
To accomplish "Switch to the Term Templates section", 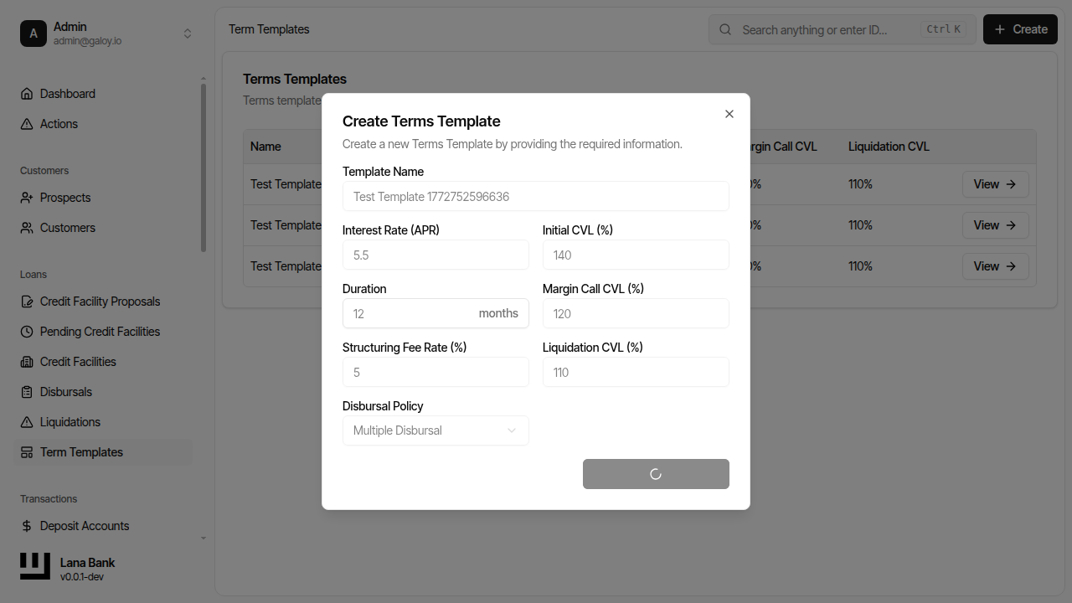I will [81, 451].
